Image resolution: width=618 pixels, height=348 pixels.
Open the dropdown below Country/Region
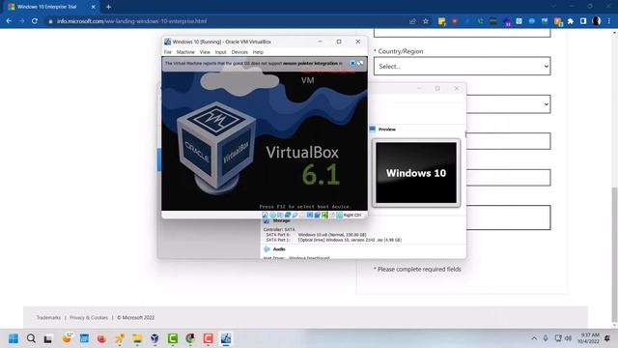point(509,104)
